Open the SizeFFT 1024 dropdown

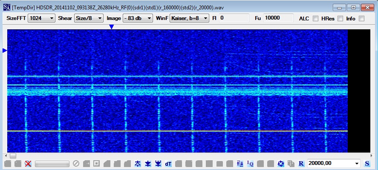41,18
